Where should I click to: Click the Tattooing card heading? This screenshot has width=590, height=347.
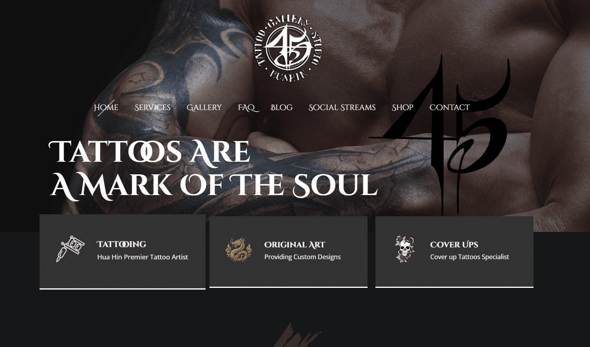point(122,244)
